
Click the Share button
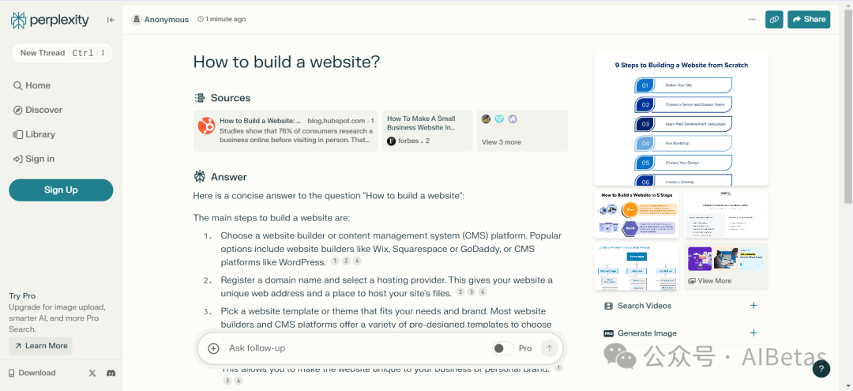(x=808, y=20)
